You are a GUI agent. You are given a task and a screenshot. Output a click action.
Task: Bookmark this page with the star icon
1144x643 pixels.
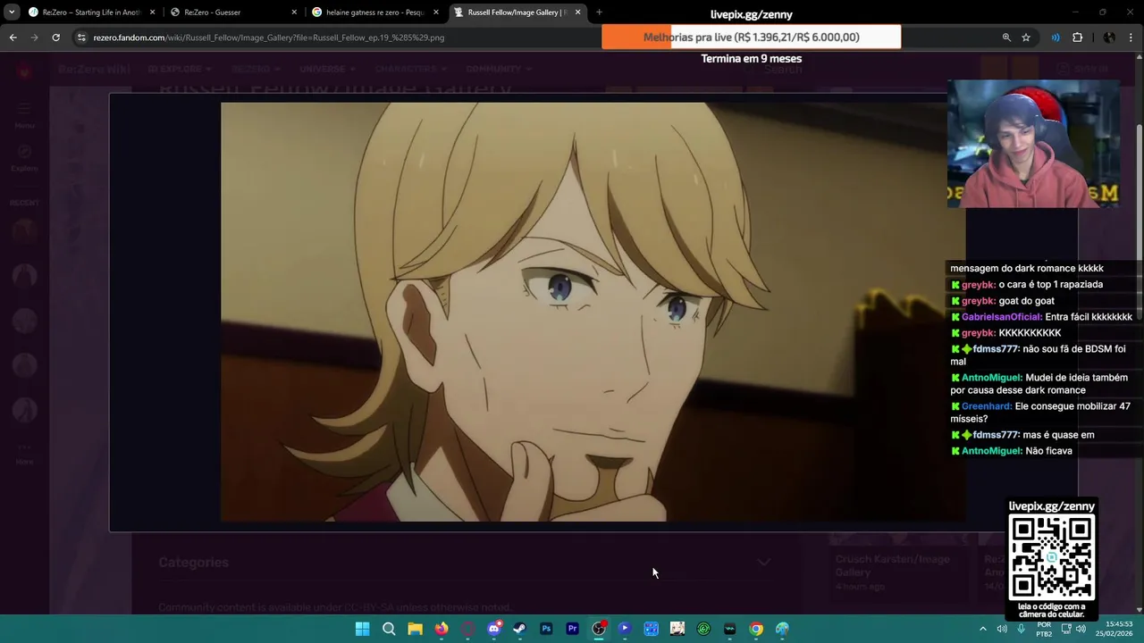click(1026, 38)
